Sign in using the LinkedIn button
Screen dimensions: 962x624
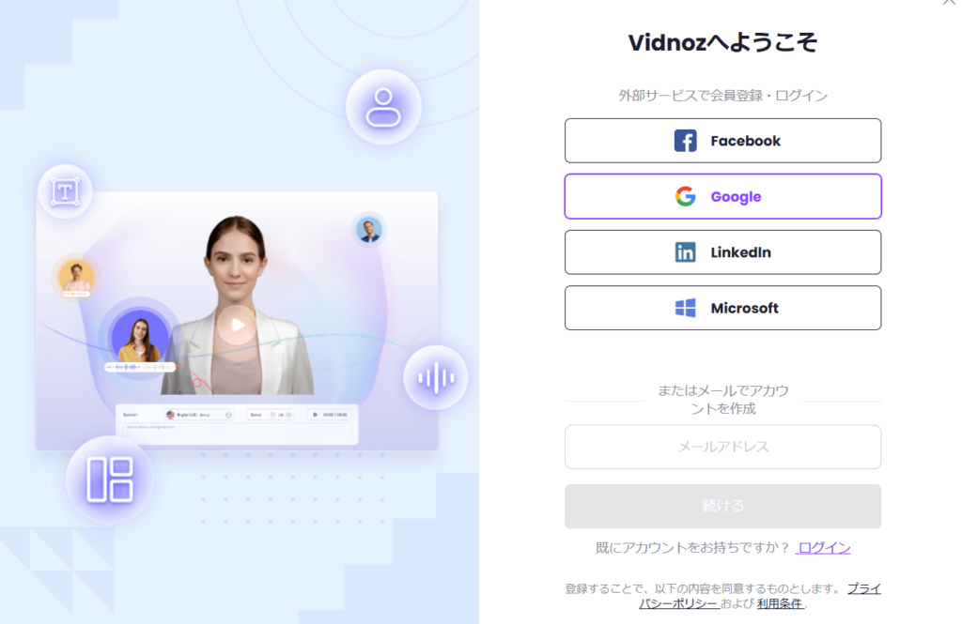(x=722, y=252)
